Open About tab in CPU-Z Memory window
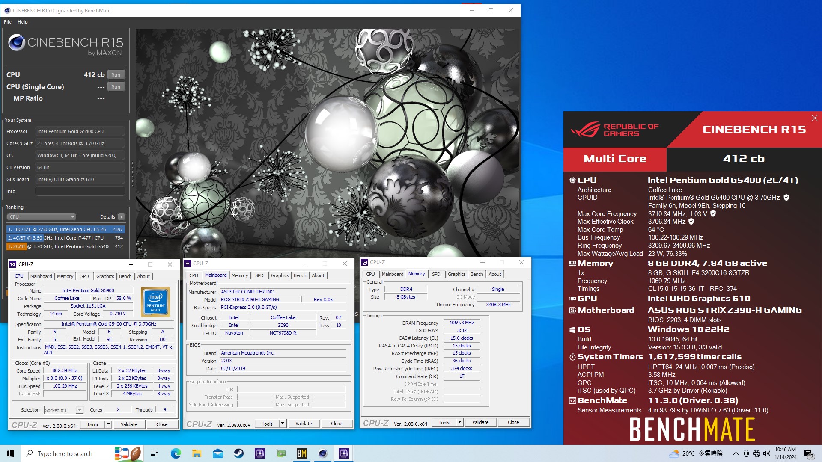 pyautogui.click(x=495, y=274)
